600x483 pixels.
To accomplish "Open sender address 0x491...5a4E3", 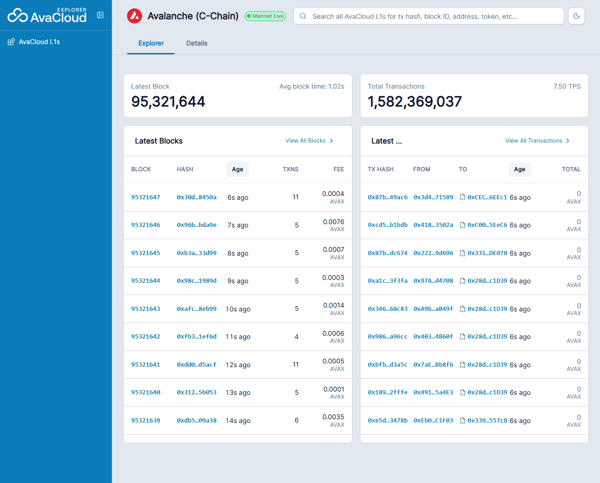I will pos(433,392).
